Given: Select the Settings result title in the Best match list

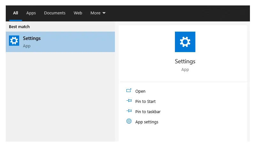Looking at the screenshot, I should (x=32, y=38).
